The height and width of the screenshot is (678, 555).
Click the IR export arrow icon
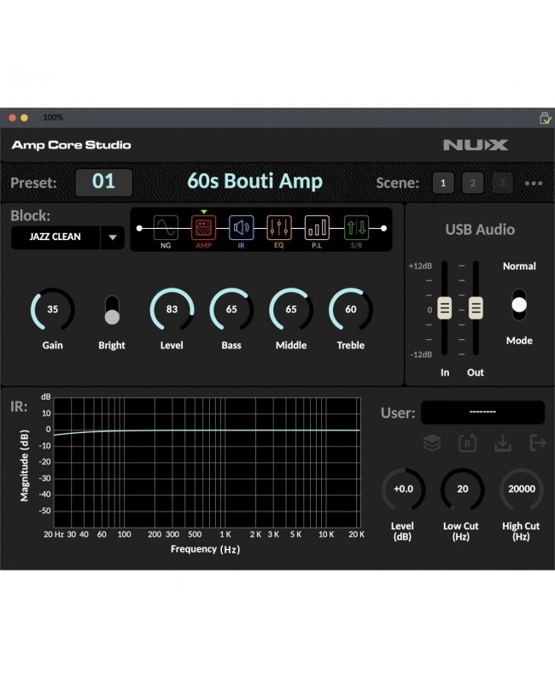(x=537, y=443)
